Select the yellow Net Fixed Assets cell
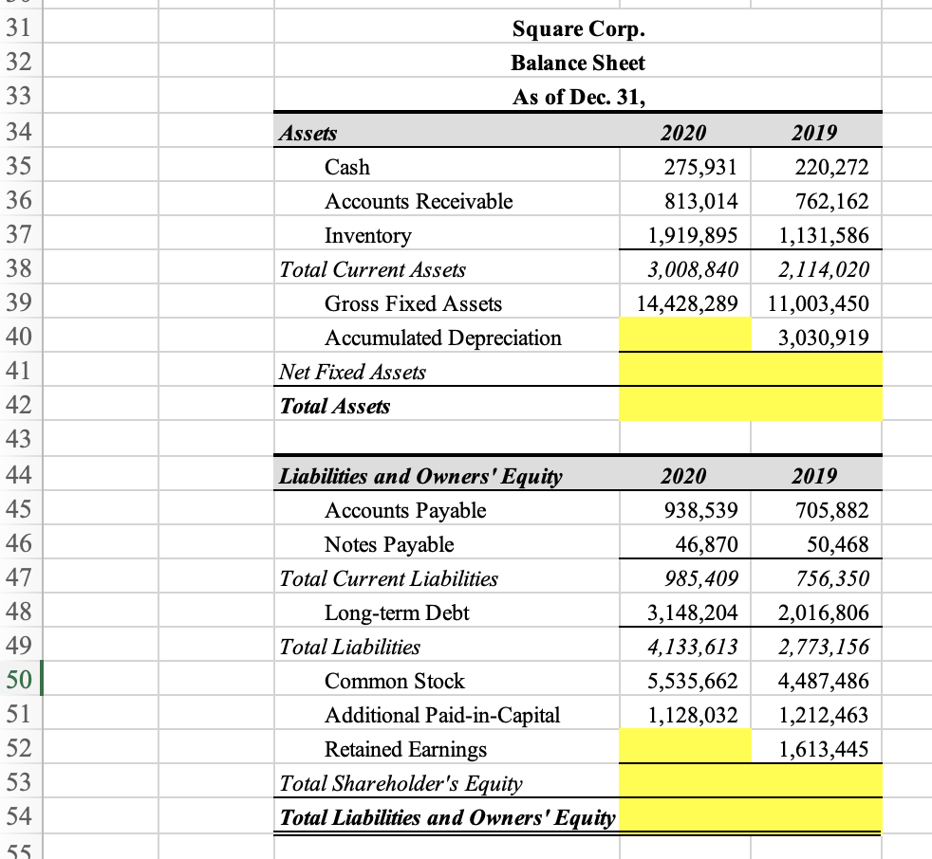The image size is (932, 859). coord(750,372)
